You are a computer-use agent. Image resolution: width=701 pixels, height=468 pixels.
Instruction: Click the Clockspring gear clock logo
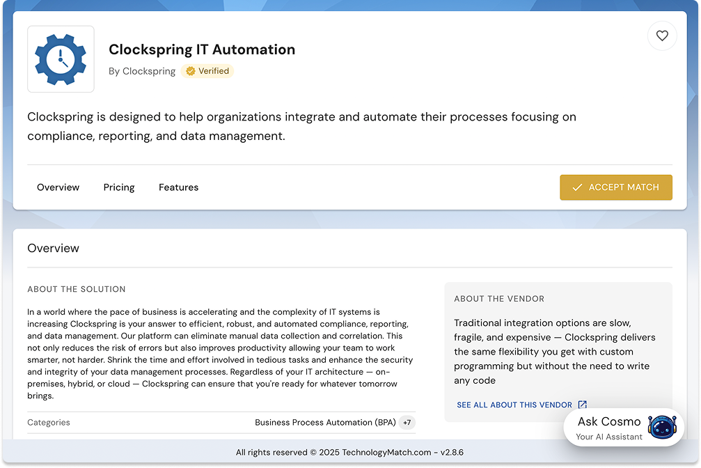point(61,59)
